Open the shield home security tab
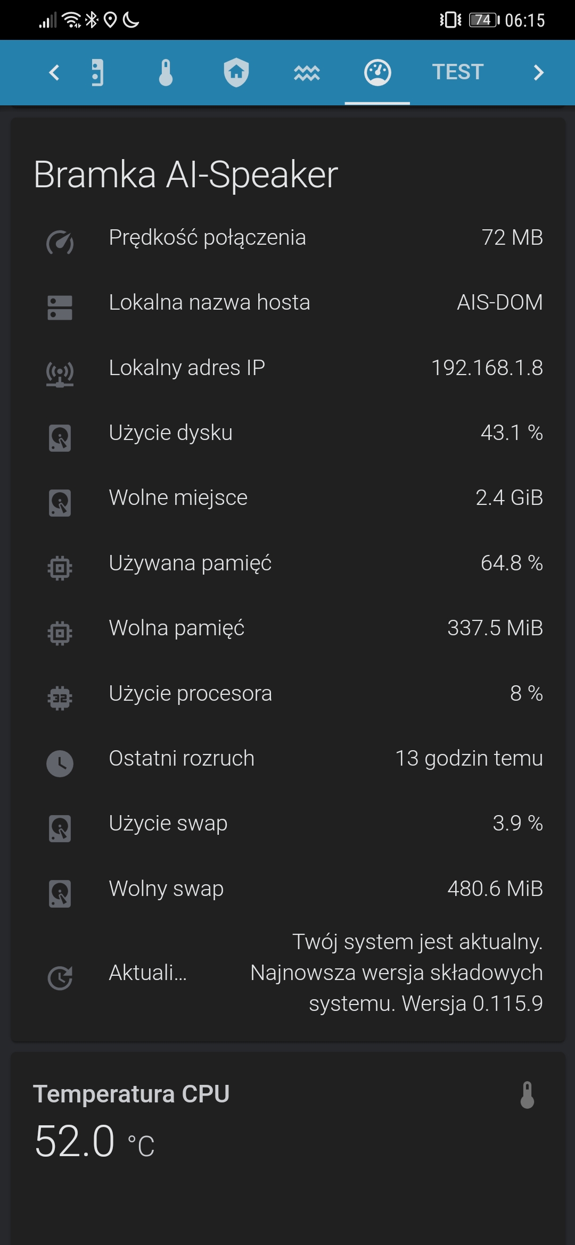 236,72
